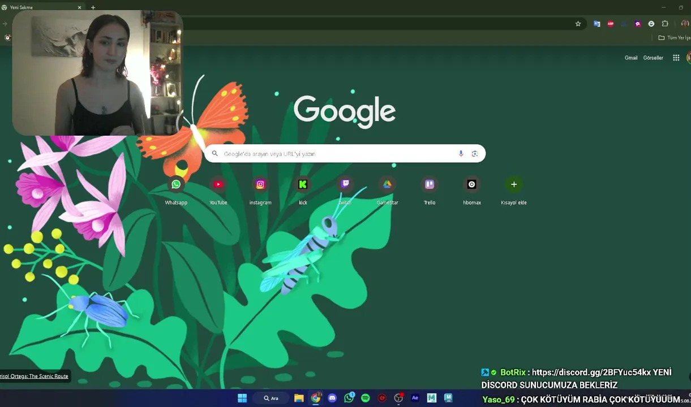691x407 pixels.
Task: Select the Yeni Sekme tab
Action: click(x=42, y=7)
